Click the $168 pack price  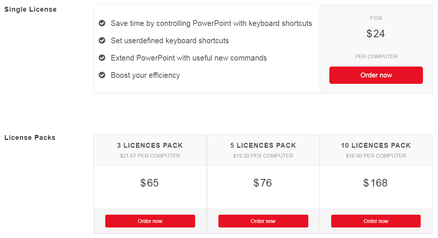point(376,183)
